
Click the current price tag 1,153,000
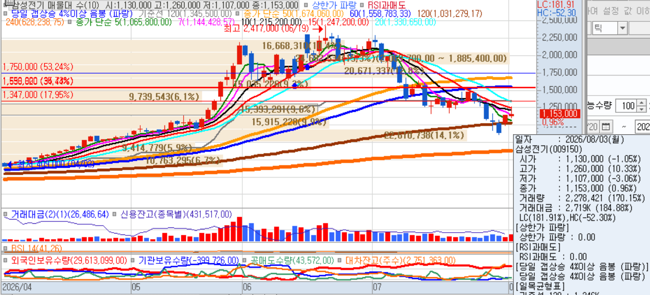559,114
